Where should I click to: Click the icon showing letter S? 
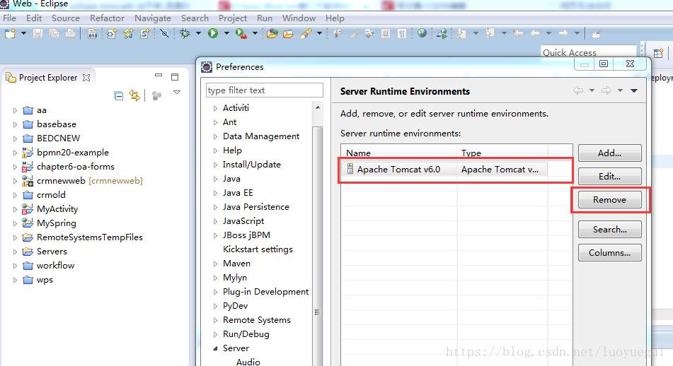(x=145, y=33)
